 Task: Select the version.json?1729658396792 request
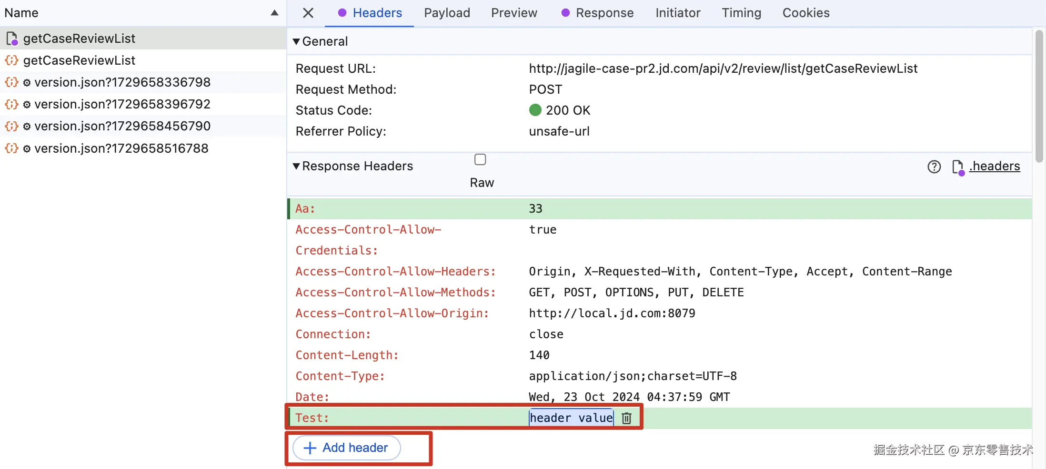click(122, 104)
